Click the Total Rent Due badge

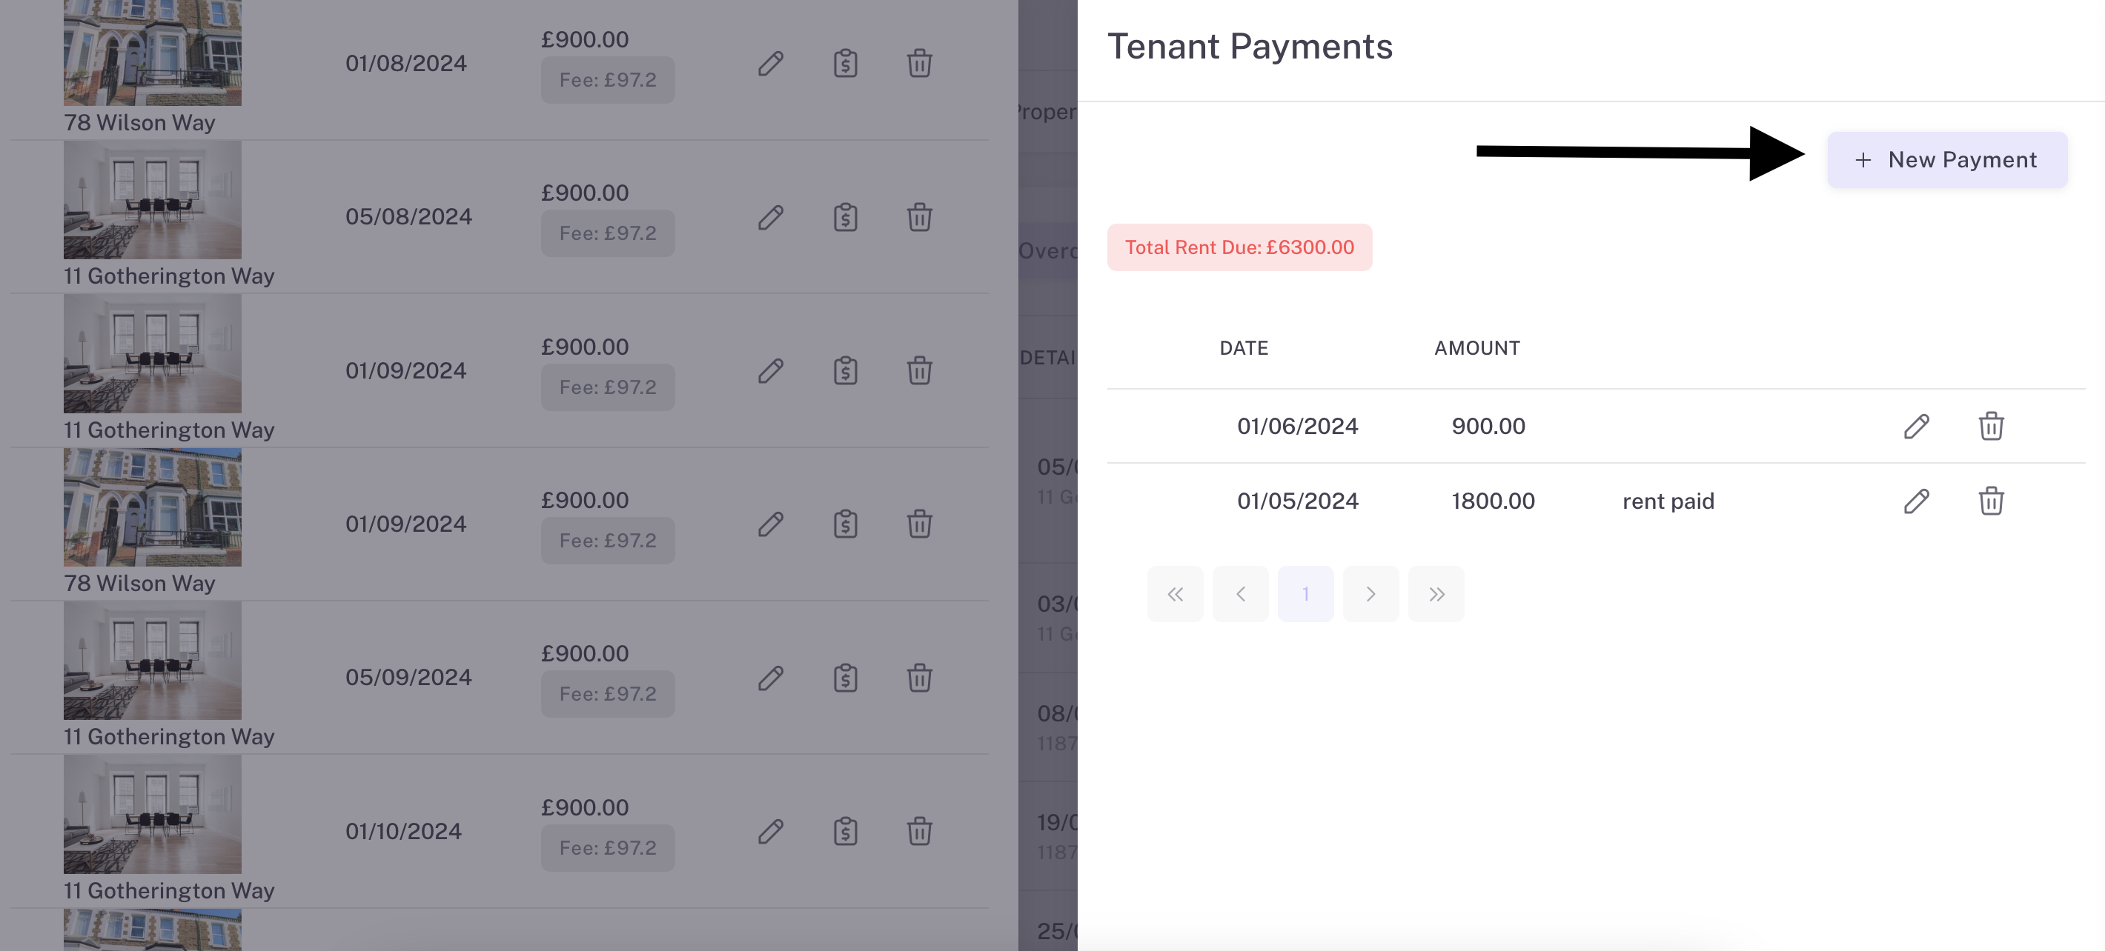tap(1239, 247)
